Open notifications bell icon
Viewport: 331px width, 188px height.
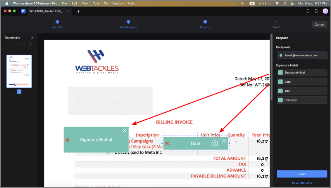tap(308, 11)
